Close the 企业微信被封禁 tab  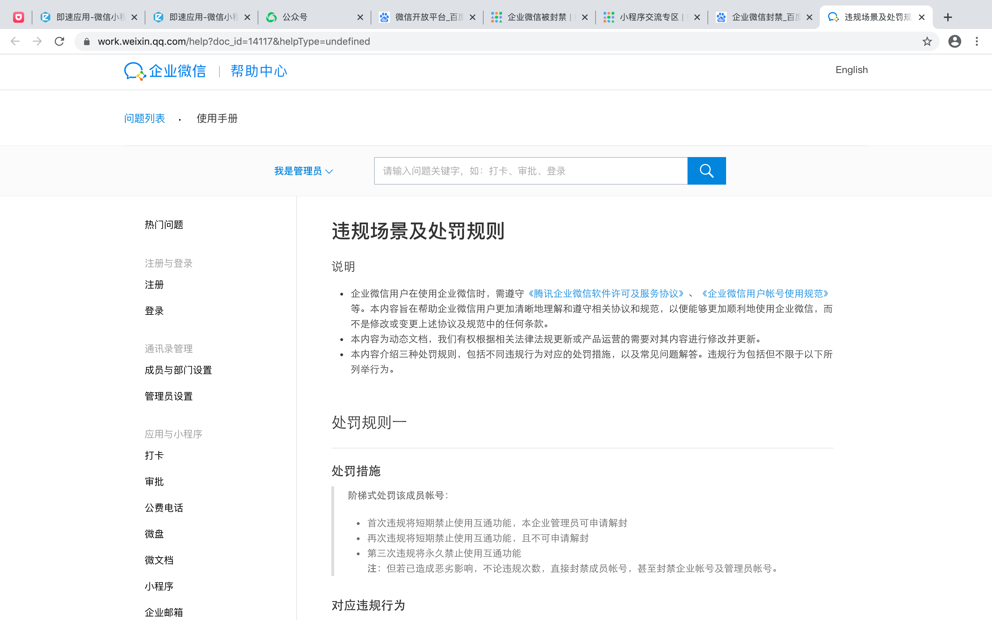pos(585,17)
